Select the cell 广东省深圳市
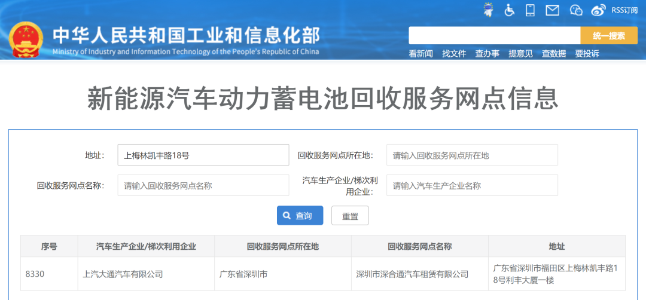The height and width of the screenshot is (300, 646). click(283, 274)
